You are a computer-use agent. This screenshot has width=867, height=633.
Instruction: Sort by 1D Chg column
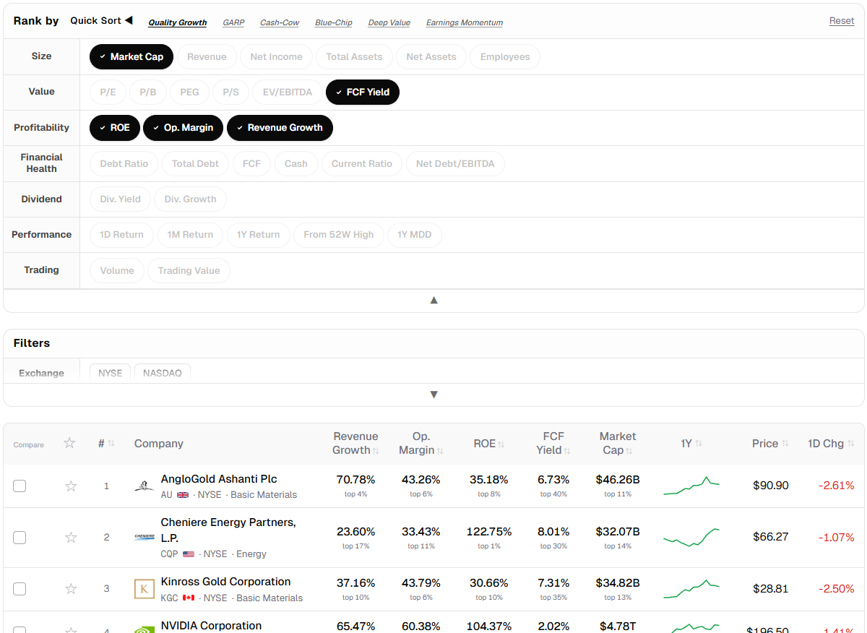click(831, 444)
